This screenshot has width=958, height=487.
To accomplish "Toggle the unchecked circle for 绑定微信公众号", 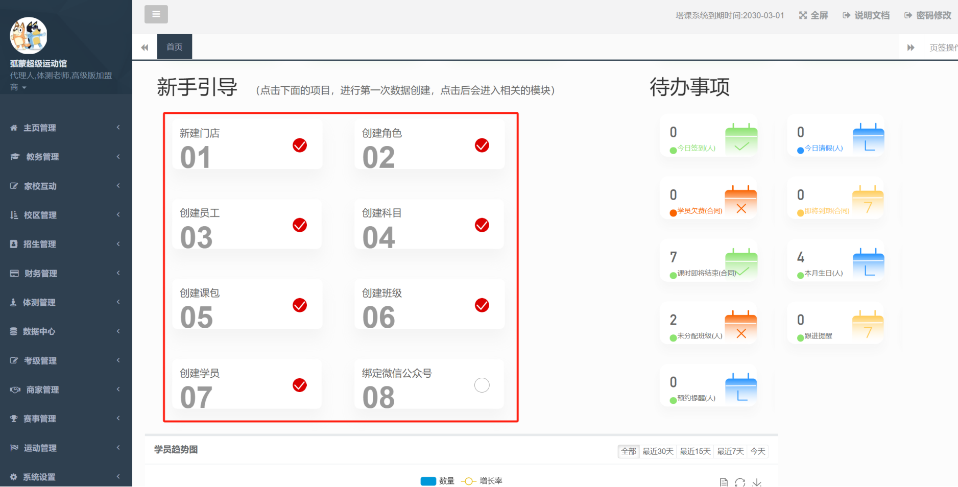I will click(x=482, y=385).
